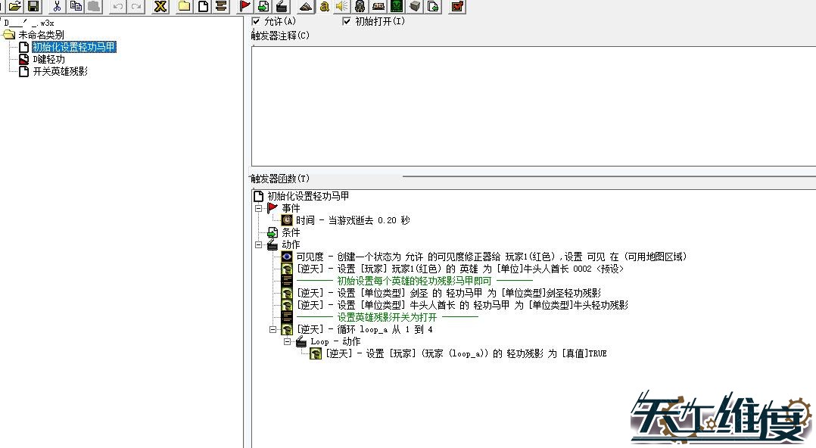
Task: Click the Save map toolbar icon
Action: click(33, 7)
